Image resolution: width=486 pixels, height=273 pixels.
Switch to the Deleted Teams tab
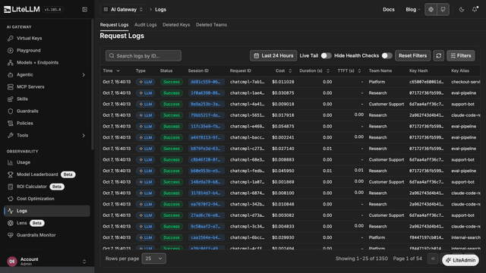coord(211,25)
